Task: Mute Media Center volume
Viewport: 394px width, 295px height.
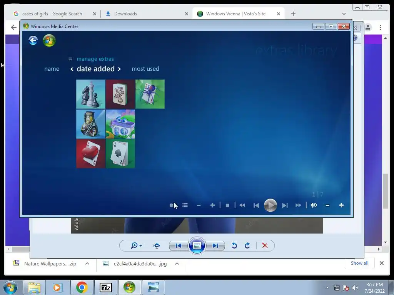Action: 314,206
